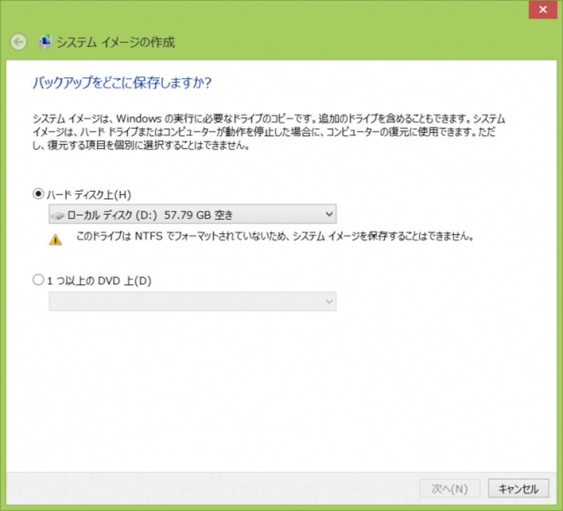563x511 pixels.
Task: Click the back arrow button
Action: [19, 43]
